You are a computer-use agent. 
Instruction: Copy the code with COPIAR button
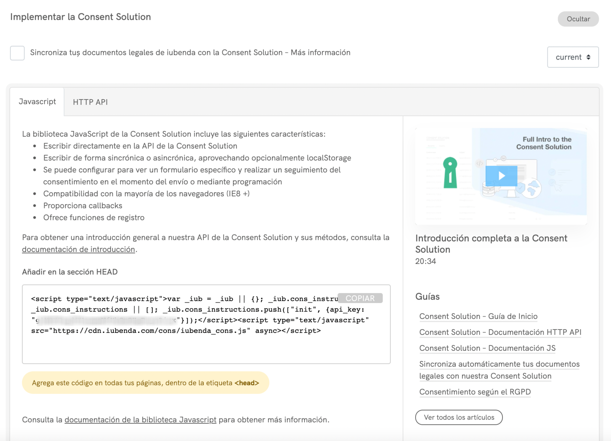tap(360, 298)
